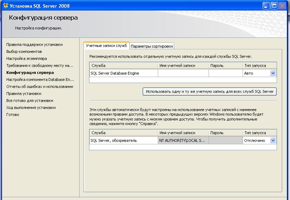Select Правила поддержки установки step
The height and width of the screenshot is (200, 290).
tap(34, 44)
